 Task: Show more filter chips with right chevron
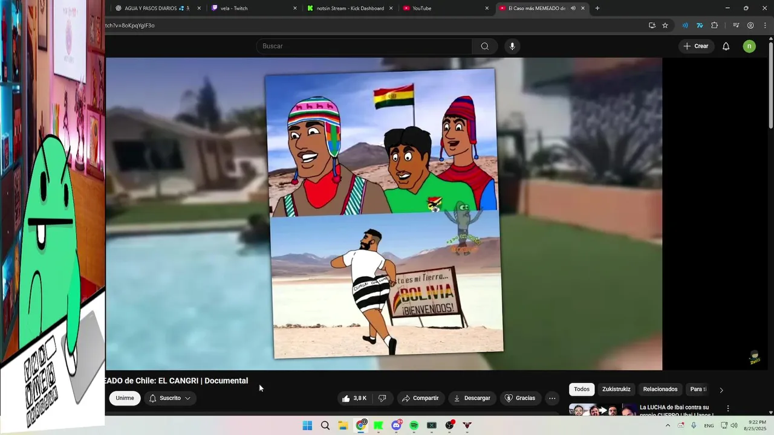pos(721,390)
